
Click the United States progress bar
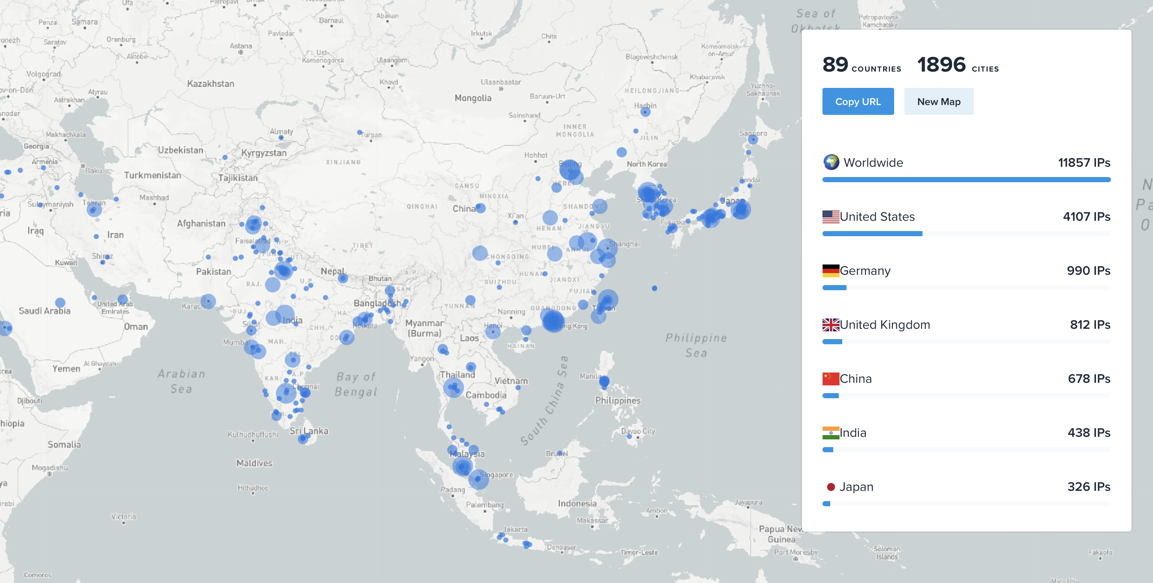(x=872, y=233)
